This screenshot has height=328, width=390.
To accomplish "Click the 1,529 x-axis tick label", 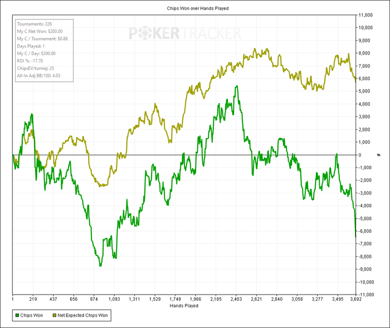I will click(x=155, y=299).
